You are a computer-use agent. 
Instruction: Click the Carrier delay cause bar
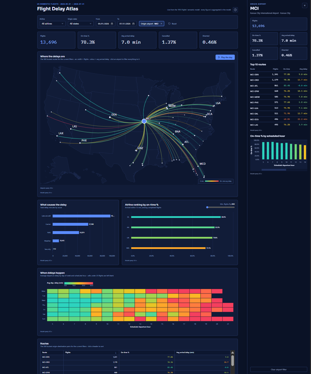pos(71,224)
